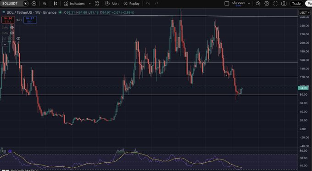Select the RSI indicator label
The width and height of the screenshot is (312, 171).
pyautogui.click(x=4, y=151)
